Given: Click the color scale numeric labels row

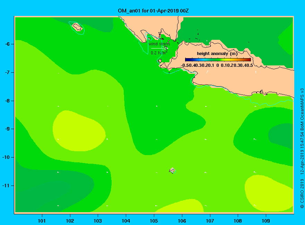Looking at the screenshot, I should 217,65.
